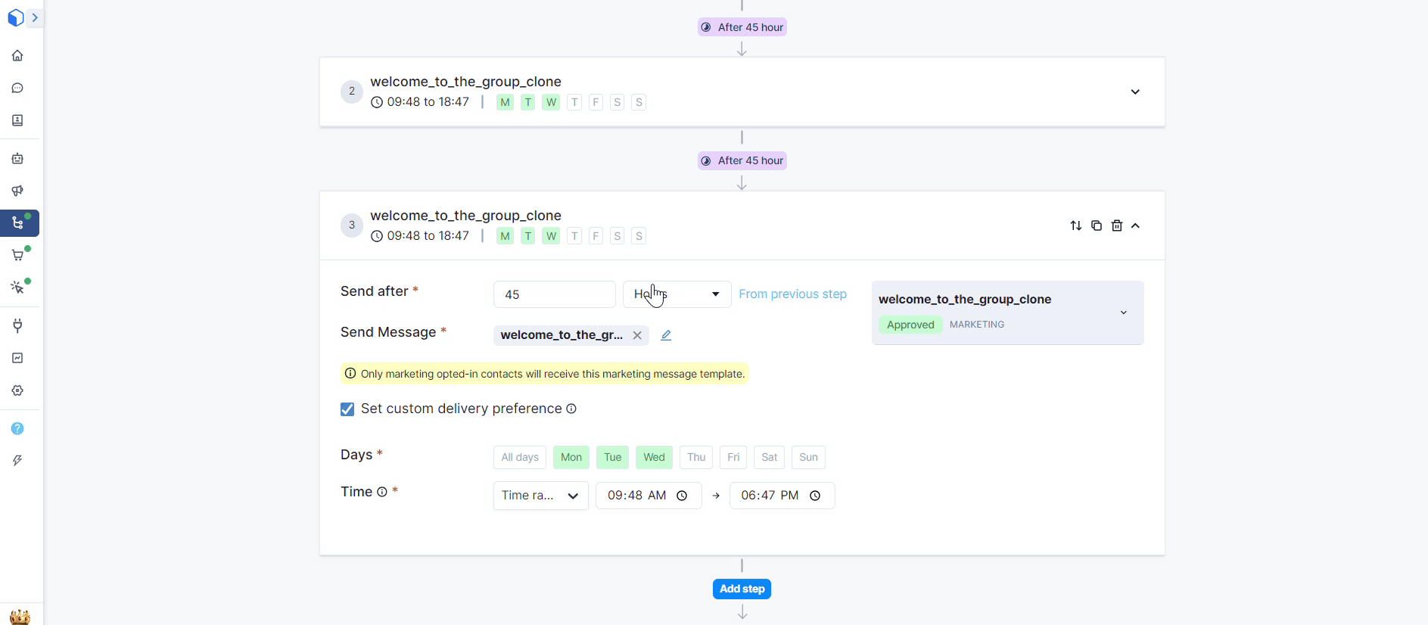Uncheck Set custom delivery preference
Image resolution: width=1428 pixels, height=625 pixels.
point(347,409)
